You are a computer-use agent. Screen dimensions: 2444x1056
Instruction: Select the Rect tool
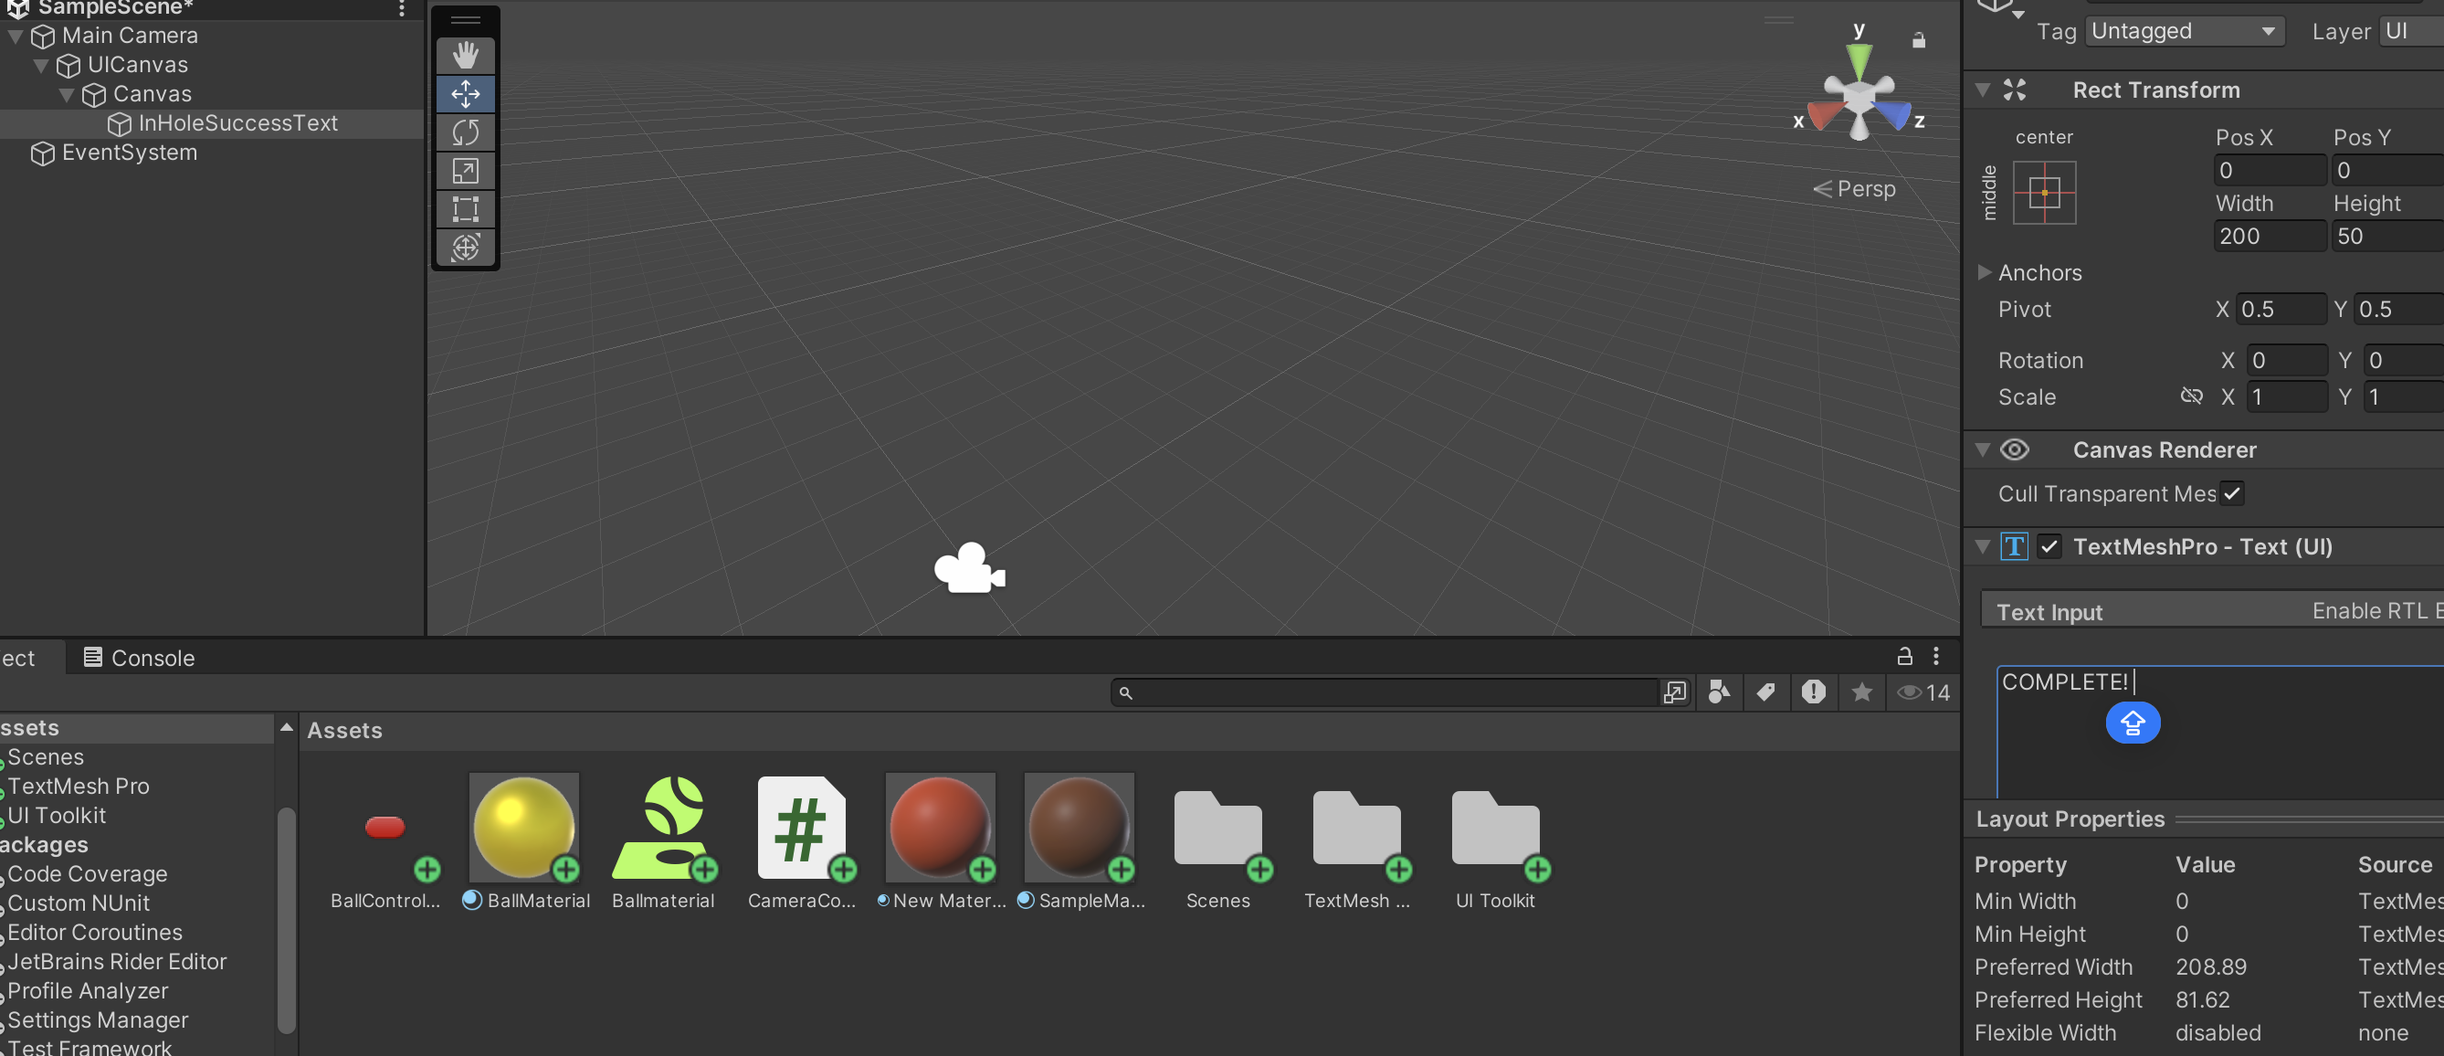[x=465, y=208]
